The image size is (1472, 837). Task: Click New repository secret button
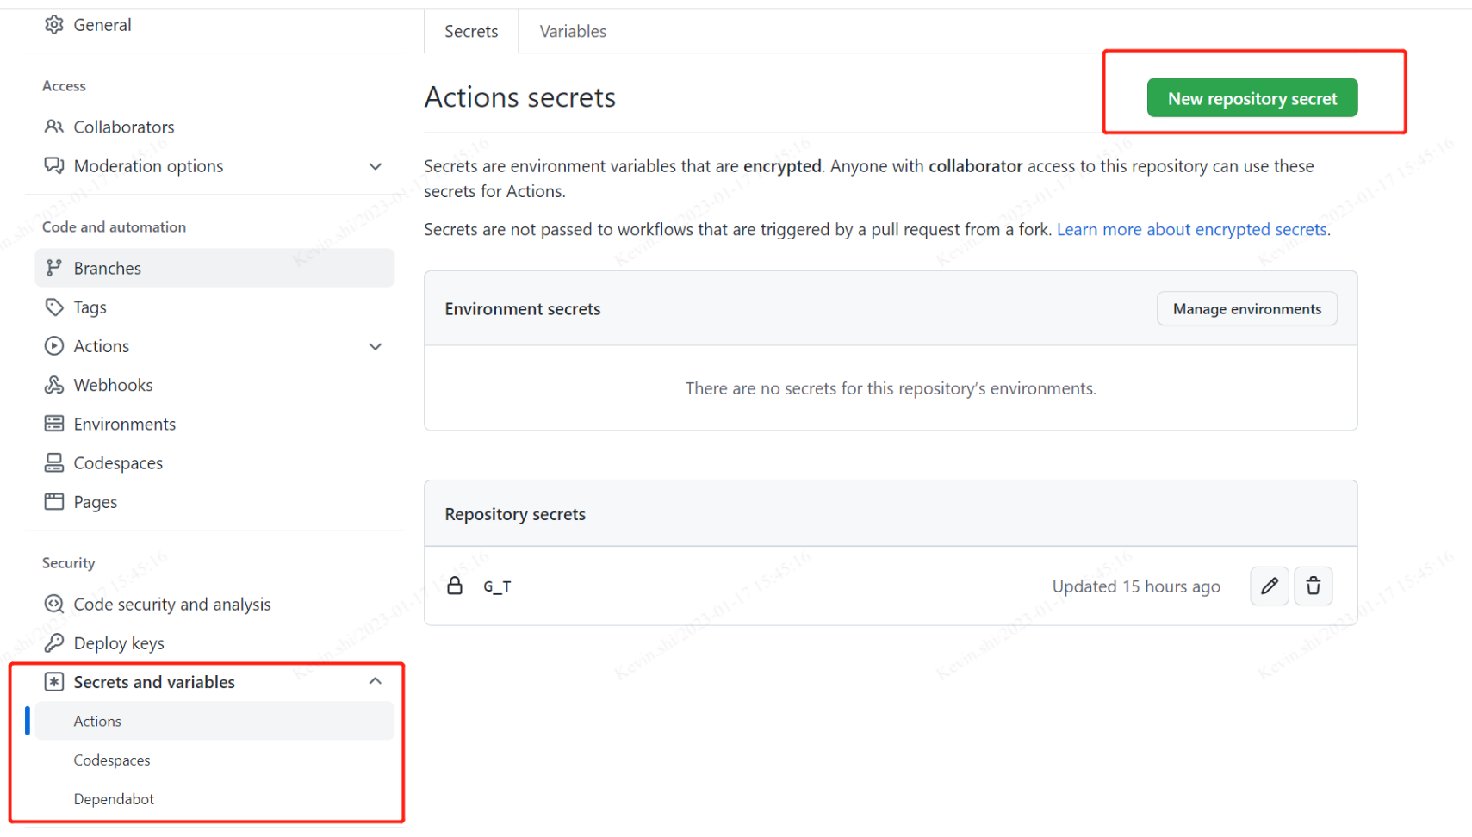click(1252, 98)
